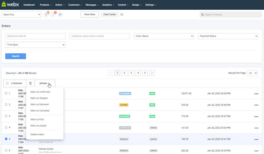264x154 pixels.
Task: Click customer name Noman Ansari
Action: (x=46, y=149)
